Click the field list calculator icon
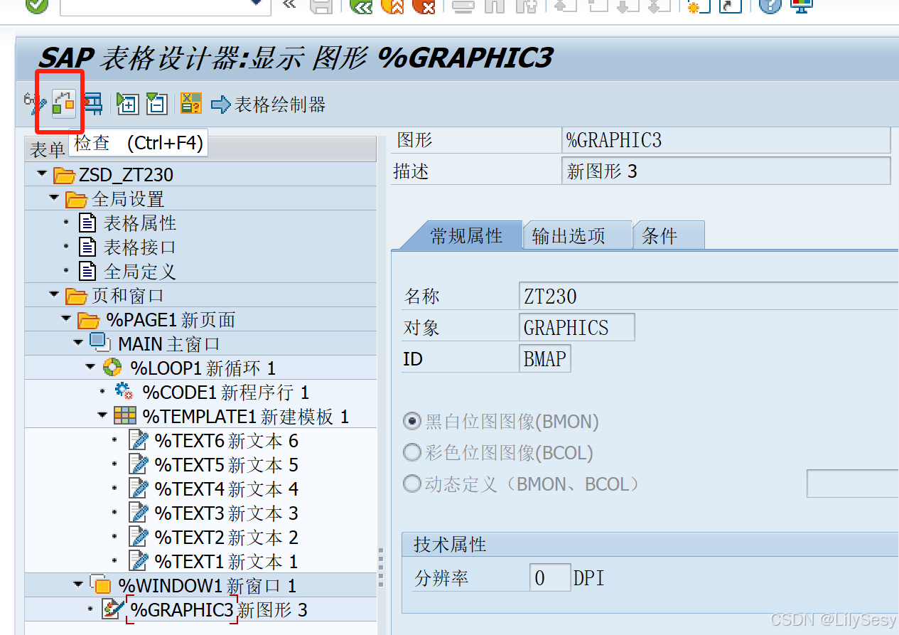The image size is (899, 635). 190,103
